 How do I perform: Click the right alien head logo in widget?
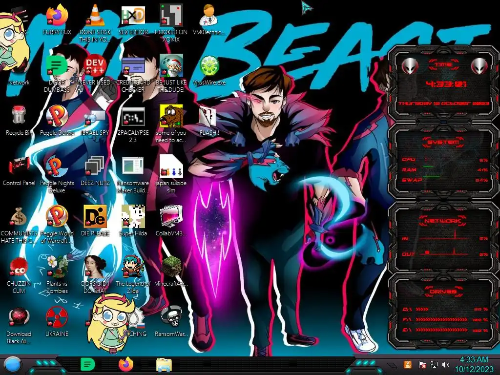pyautogui.click(x=479, y=66)
